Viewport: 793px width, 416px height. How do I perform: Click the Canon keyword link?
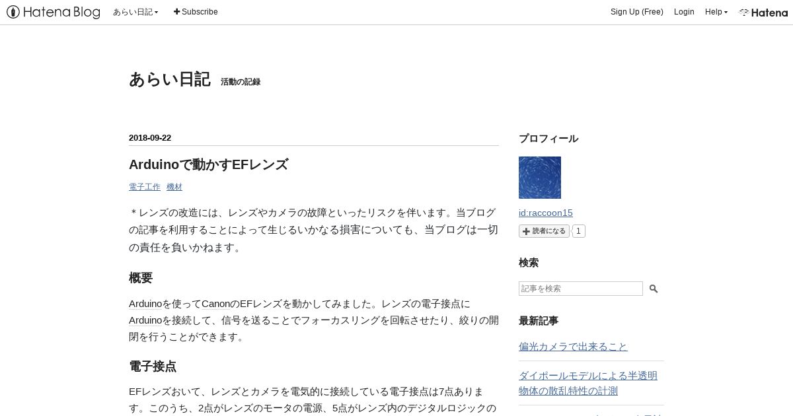216,304
